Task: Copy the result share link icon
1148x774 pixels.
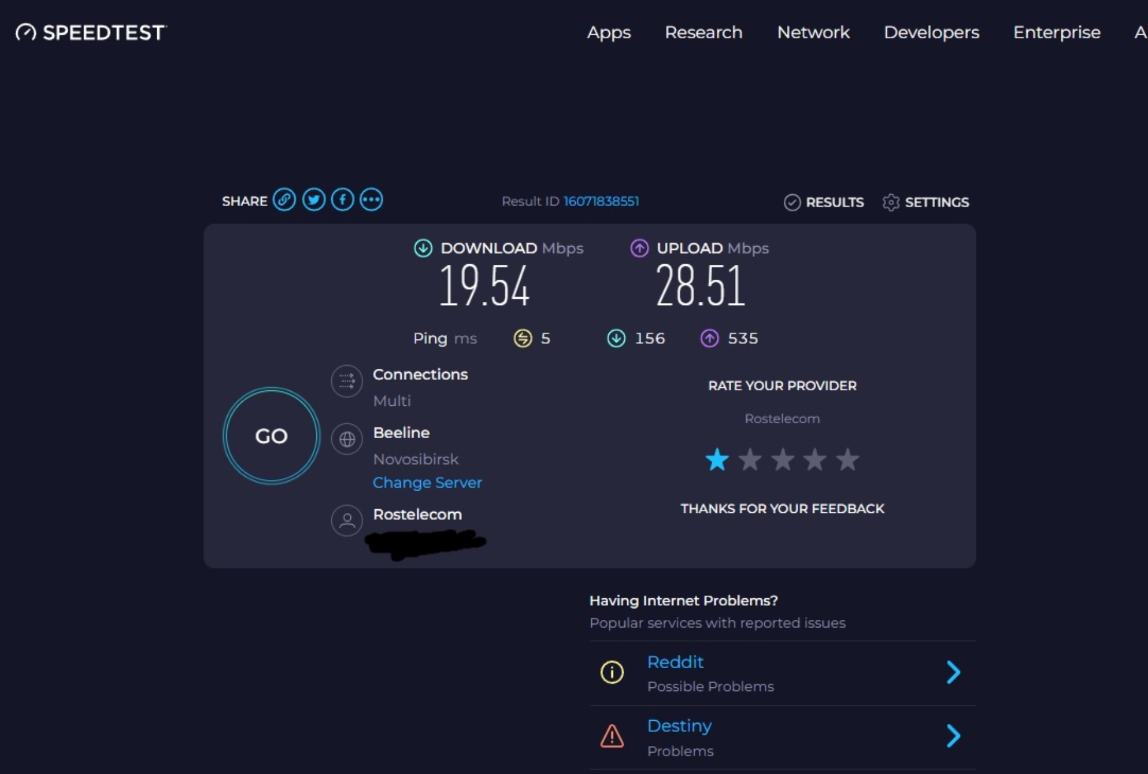Action: click(x=285, y=200)
